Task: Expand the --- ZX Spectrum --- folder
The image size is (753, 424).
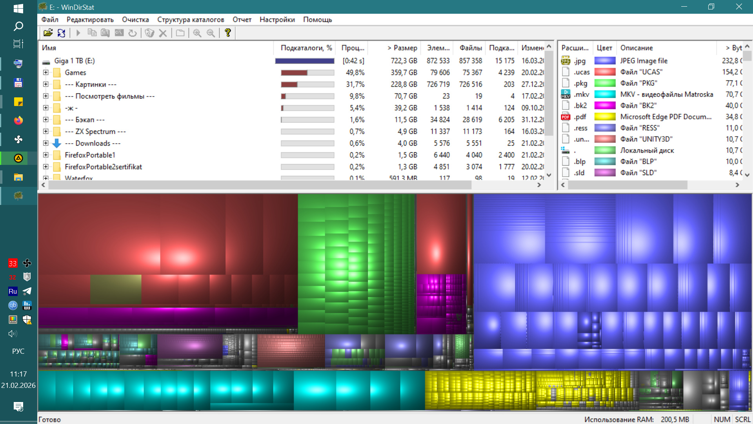Action: [x=46, y=132]
